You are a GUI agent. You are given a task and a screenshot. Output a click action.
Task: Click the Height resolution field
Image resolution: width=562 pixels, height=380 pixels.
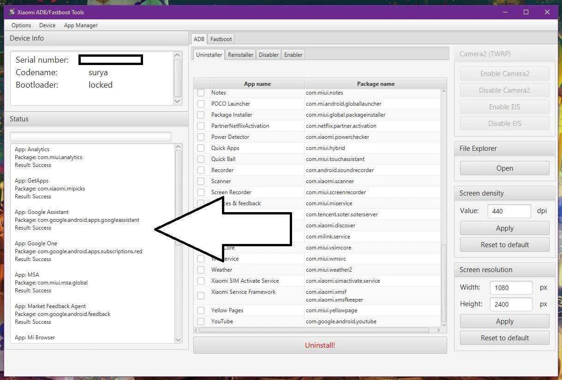pos(511,304)
